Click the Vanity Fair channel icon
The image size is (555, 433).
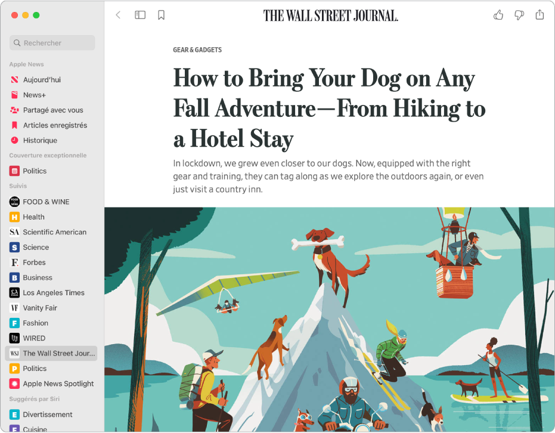14,308
